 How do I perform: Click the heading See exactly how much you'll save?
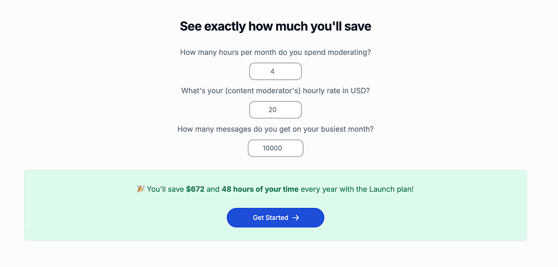pos(276,26)
